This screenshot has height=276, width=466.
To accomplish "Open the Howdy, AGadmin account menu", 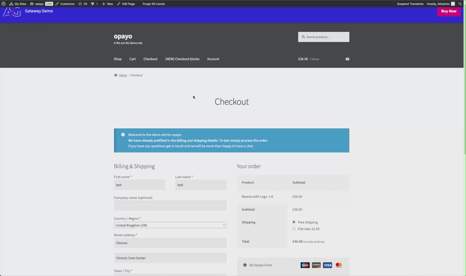I will coord(441,3).
